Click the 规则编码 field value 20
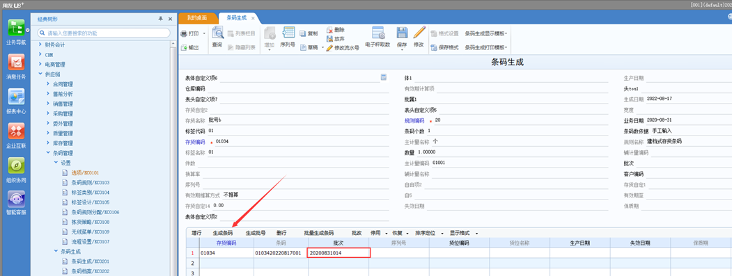Image resolution: width=732 pixels, height=276 pixels. 437,120
